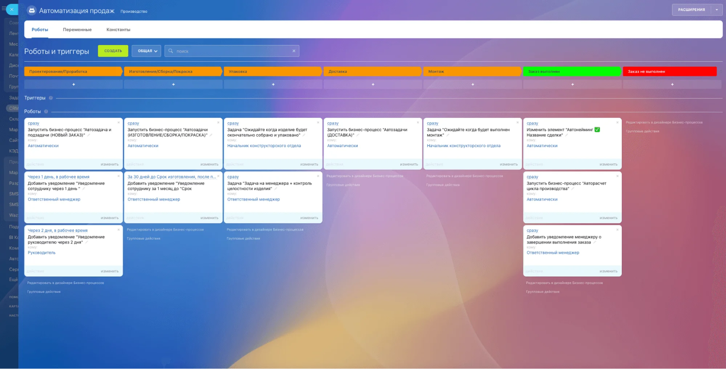Image resolution: width=726 pixels, height=369 pixels.
Task: Delete the ИЗГОТОВЛЕНИЕ/СБОРКА/ПОКРАСКА robot with its x
Action: pos(218,122)
